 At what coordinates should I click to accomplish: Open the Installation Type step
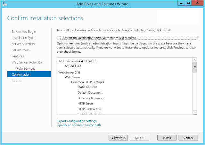[23, 38]
